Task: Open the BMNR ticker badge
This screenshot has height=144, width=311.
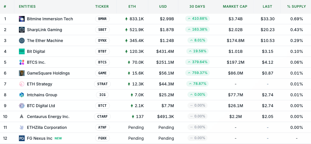Action: pyautogui.click(x=102, y=19)
